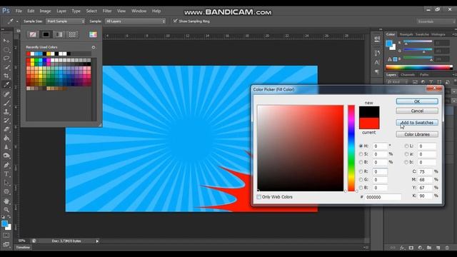Select the Clone Stamp tool
Image resolution: width=457 pixels, height=257 pixels.
[6, 111]
